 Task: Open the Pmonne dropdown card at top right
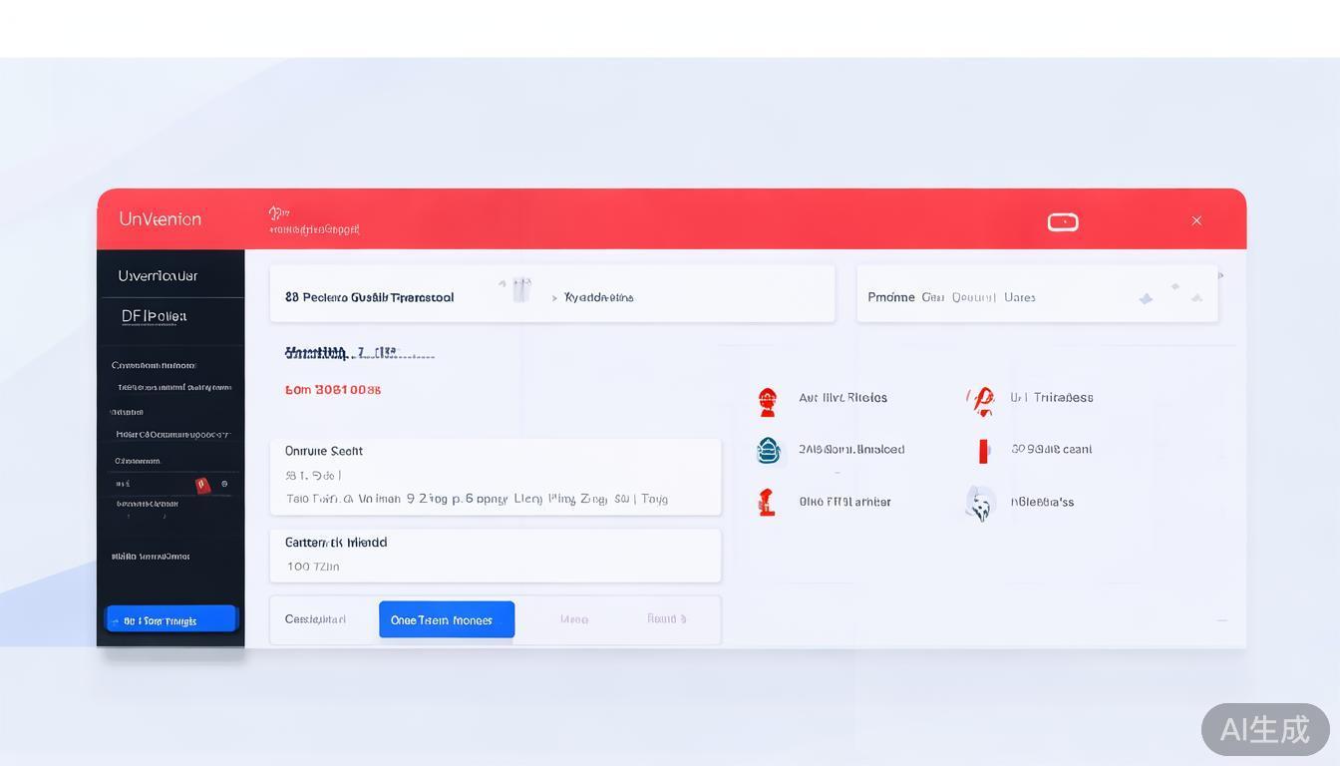(1037, 296)
